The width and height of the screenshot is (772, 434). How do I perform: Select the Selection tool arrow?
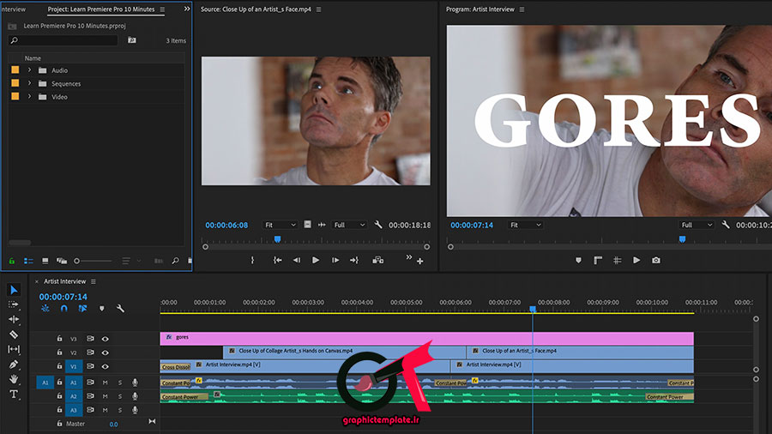14,290
